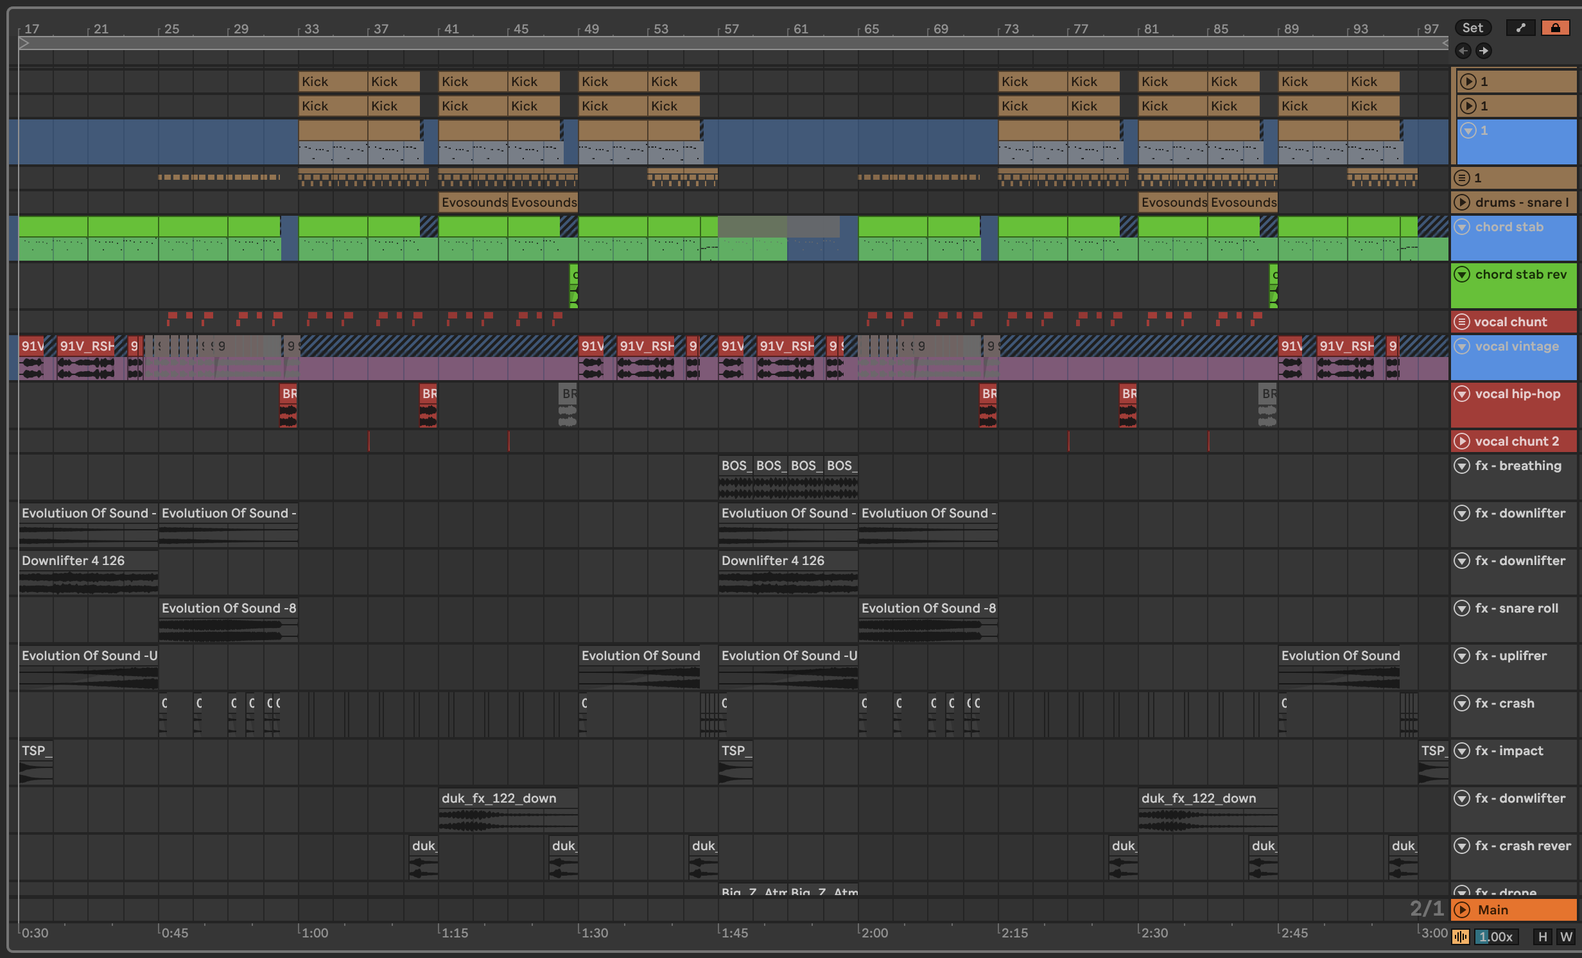Toggle the lock envelopes padlock button
The image size is (1582, 958).
[1555, 28]
